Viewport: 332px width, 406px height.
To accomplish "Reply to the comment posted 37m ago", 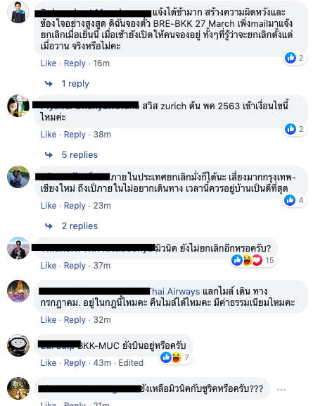I will [75, 266].
